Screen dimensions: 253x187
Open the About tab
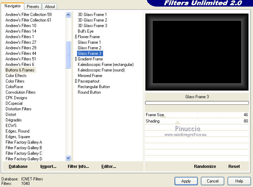tap(50, 7)
